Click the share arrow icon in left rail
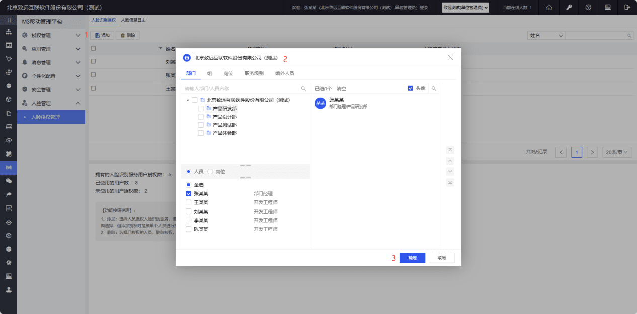This screenshot has height=314, width=637. tap(9, 194)
